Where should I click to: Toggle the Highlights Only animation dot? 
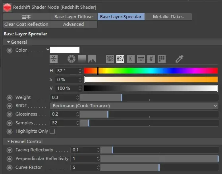coord(10,131)
